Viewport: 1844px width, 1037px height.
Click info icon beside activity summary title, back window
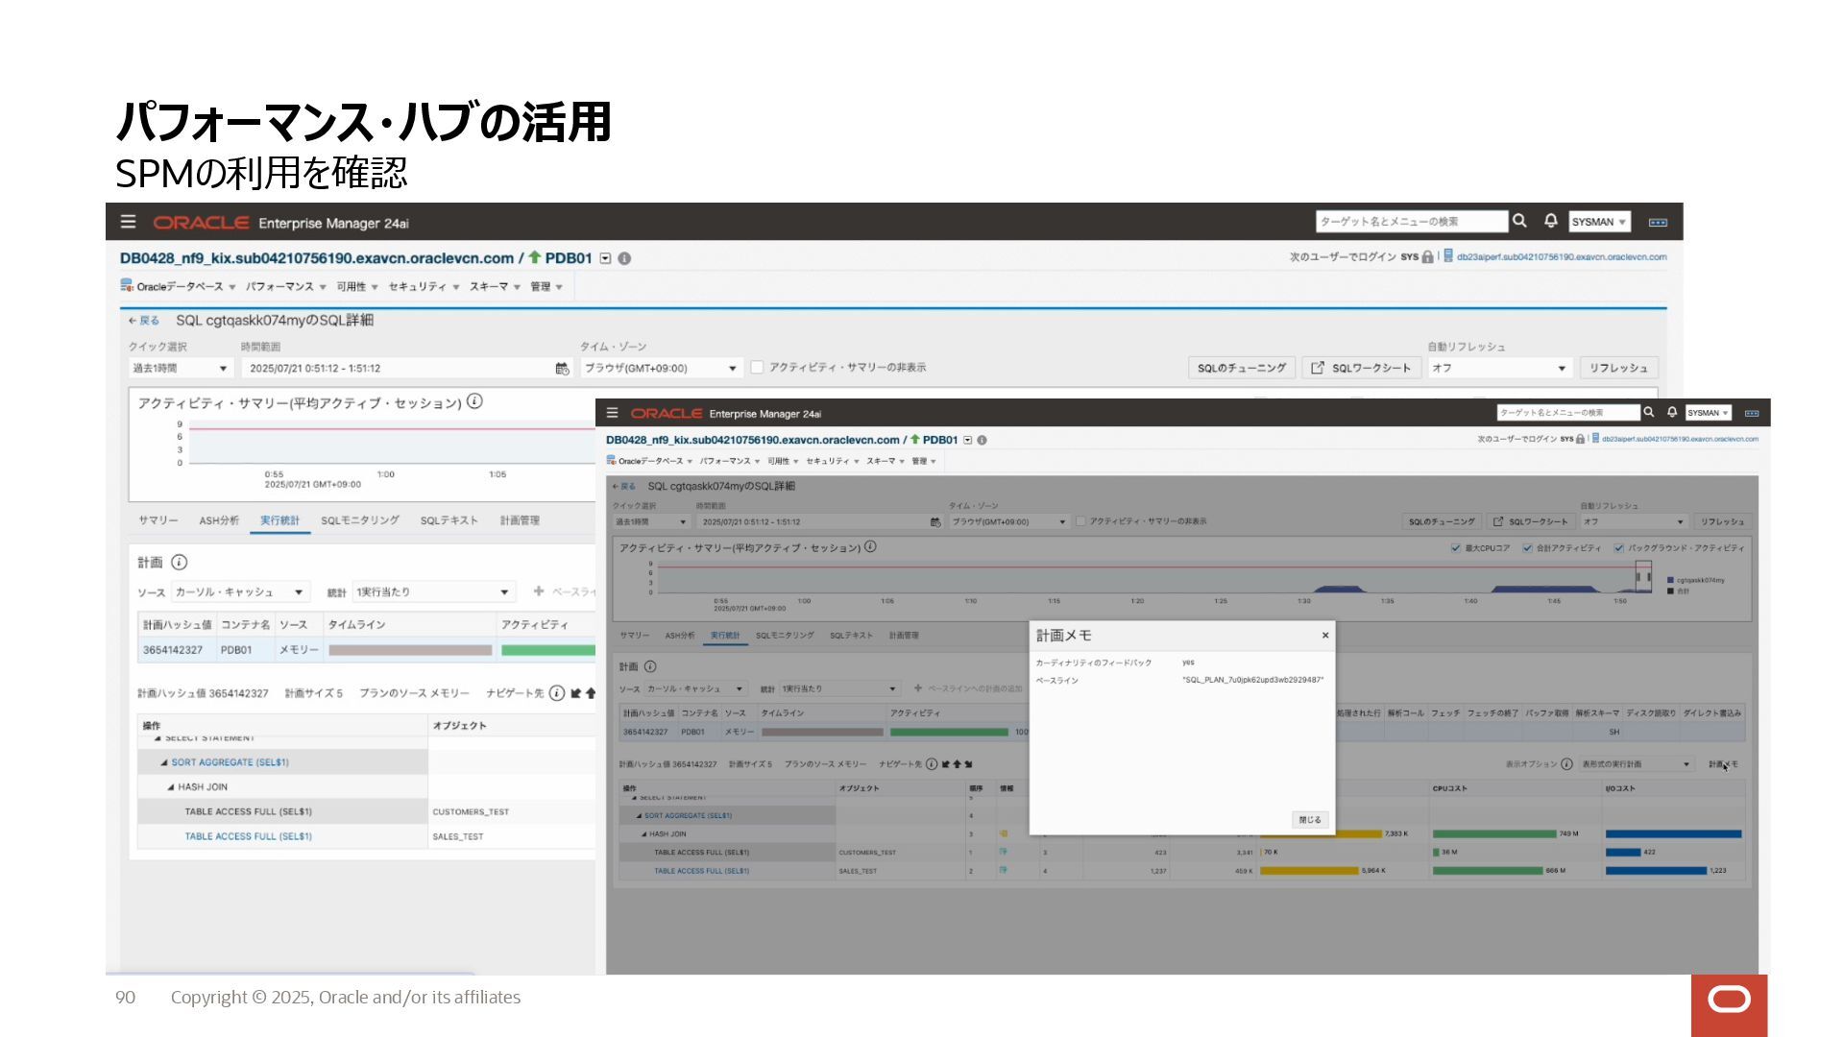[x=474, y=401]
